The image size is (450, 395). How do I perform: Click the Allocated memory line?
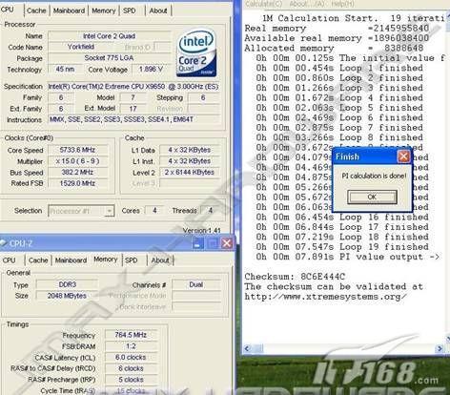click(334, 49)
